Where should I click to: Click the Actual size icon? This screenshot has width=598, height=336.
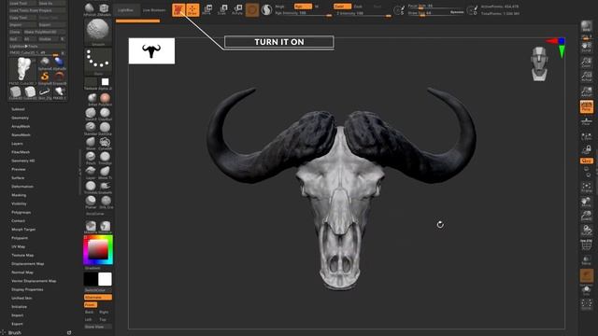coord(586,77)
